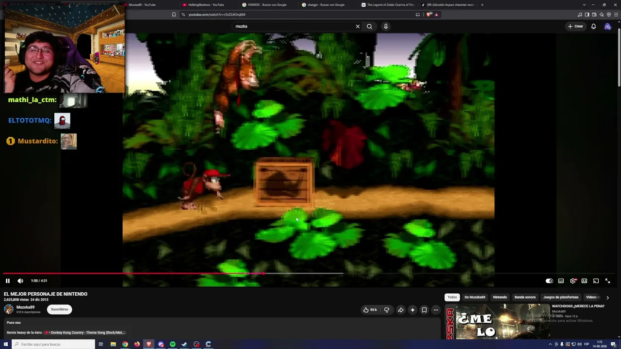Viewport: 621px width, 349px height.
Task: Open the Windows notification center
Action: point(613,344)
